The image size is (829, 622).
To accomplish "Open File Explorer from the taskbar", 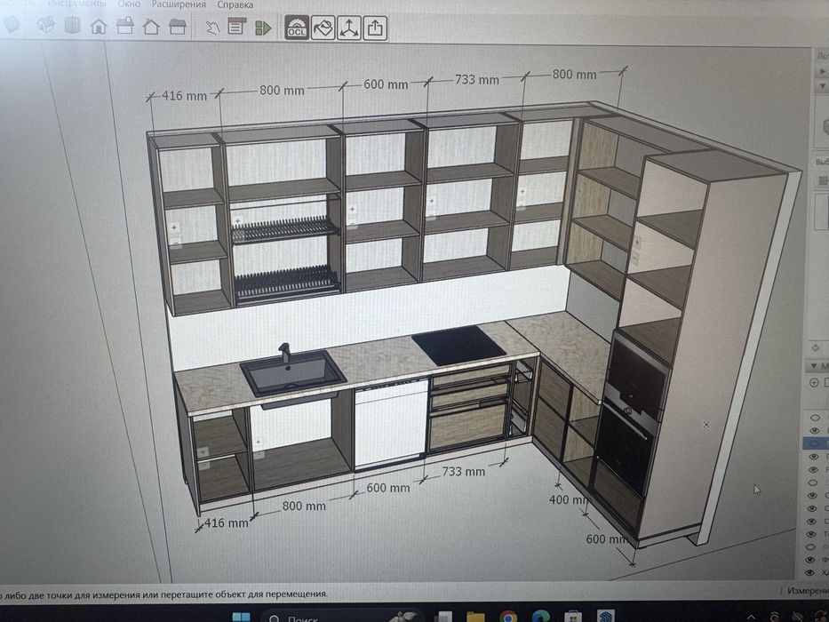I will coord(475,618).
